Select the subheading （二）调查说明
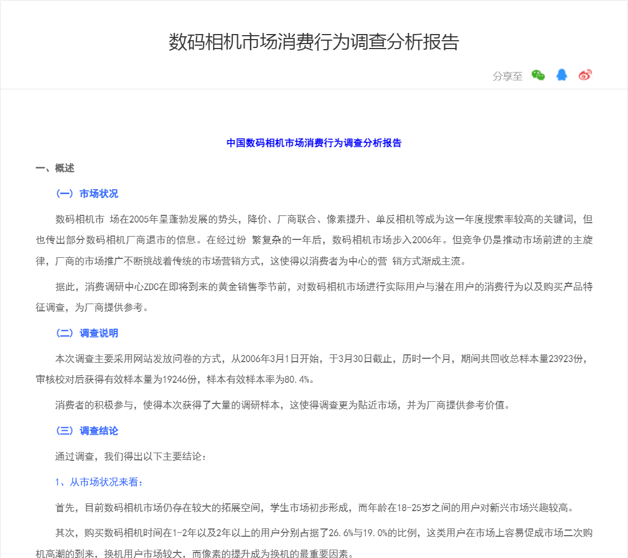Screen dimensions: 628x558 [87, 333]
